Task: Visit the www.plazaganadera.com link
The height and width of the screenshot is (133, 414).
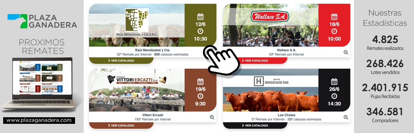Action: (x=39, y=120)
